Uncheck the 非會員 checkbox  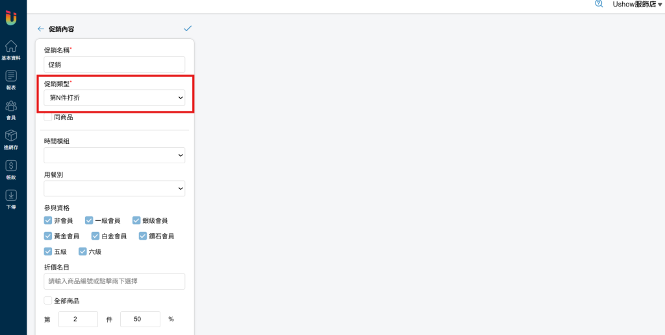48,220
